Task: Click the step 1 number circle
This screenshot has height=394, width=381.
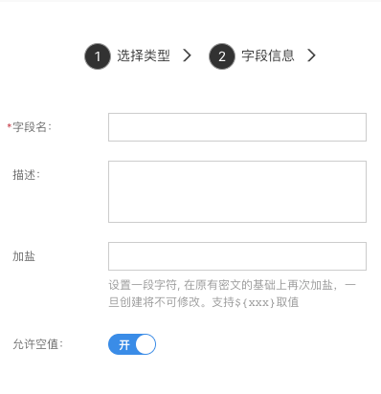Action: click(98, 56)
